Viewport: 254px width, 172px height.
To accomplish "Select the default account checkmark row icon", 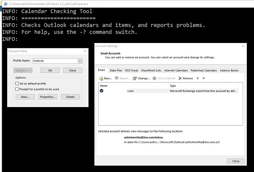I will (x=102, y=91).
